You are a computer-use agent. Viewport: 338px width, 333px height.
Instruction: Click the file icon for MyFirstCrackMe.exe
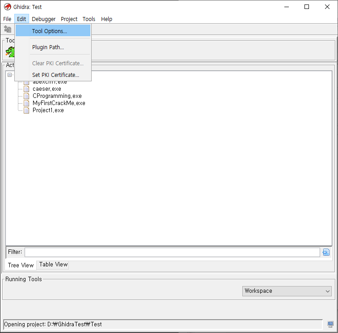coord(26,103)
